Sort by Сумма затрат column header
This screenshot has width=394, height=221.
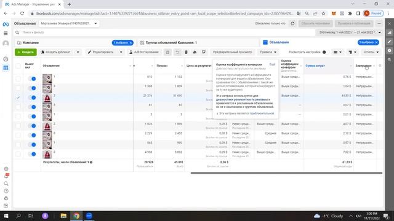315,66
